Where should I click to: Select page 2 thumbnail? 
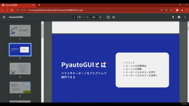20,50
